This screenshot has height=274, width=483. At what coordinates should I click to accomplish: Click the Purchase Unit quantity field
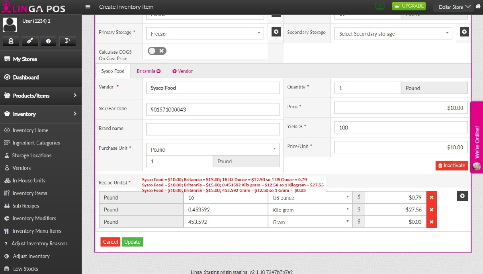[180, 161]
